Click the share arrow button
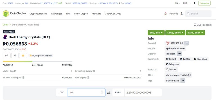 tap(7, 55)
